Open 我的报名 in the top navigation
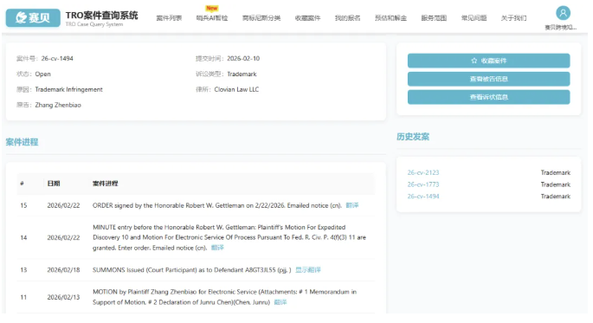The height and width of the screenshot is (323, 593). point(347,18)
